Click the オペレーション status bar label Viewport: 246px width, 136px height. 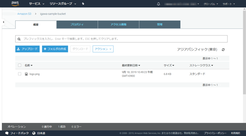pos(17,126)
